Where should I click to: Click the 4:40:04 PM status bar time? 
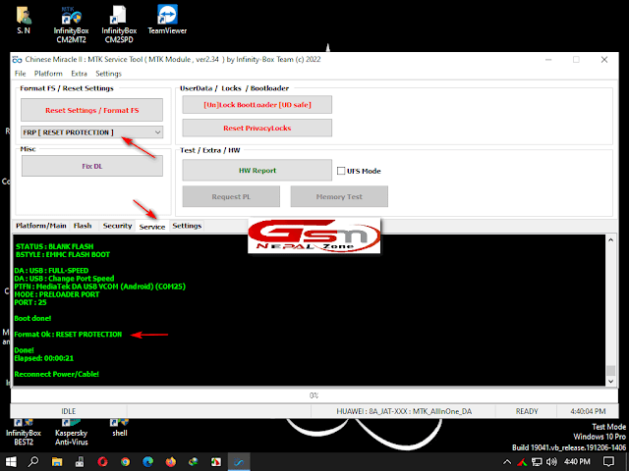(x=588, y=411)
